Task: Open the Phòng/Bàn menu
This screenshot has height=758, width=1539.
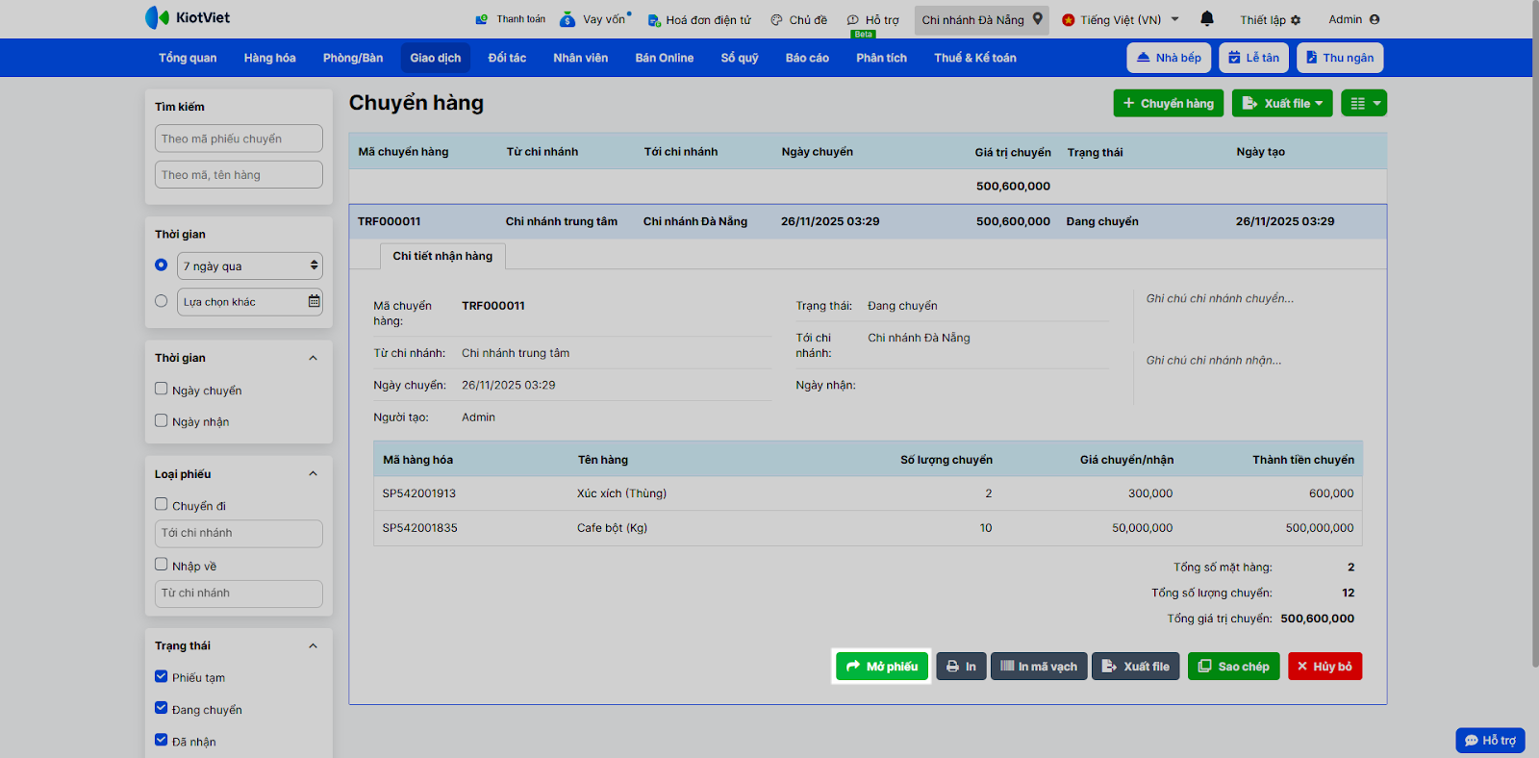Action: pyautogui.click(x=353, y=58)
